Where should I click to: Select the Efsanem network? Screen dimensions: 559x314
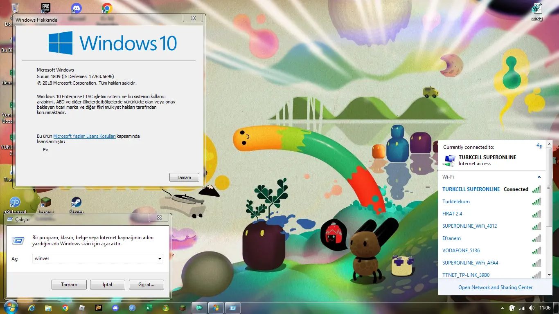tap(492, 238)
